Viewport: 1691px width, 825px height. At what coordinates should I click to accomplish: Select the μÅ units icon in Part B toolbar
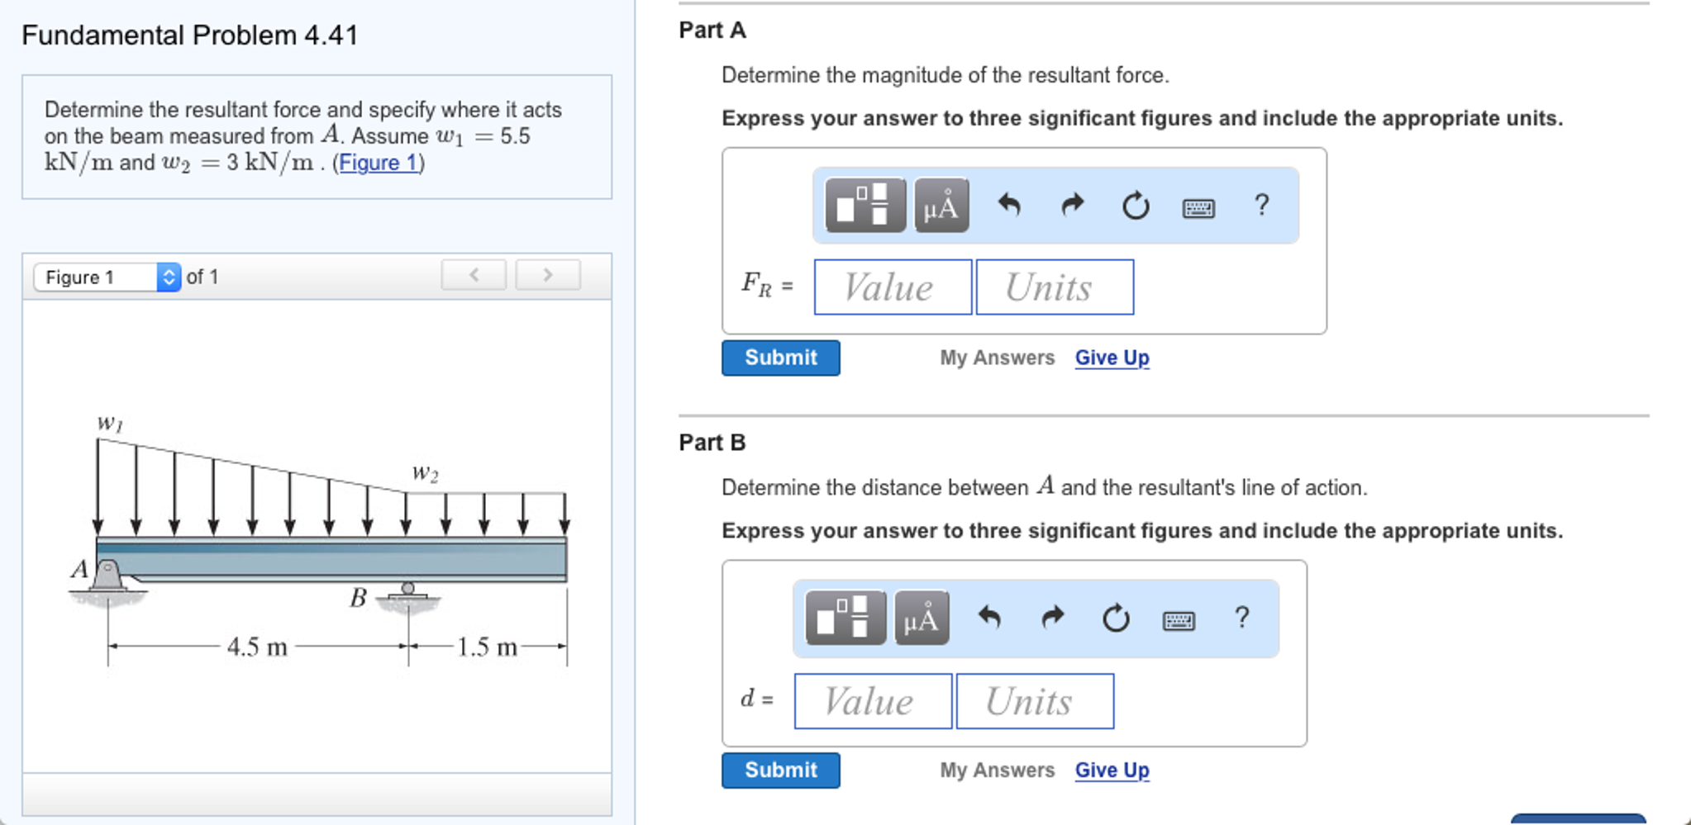tap(921, 619)
